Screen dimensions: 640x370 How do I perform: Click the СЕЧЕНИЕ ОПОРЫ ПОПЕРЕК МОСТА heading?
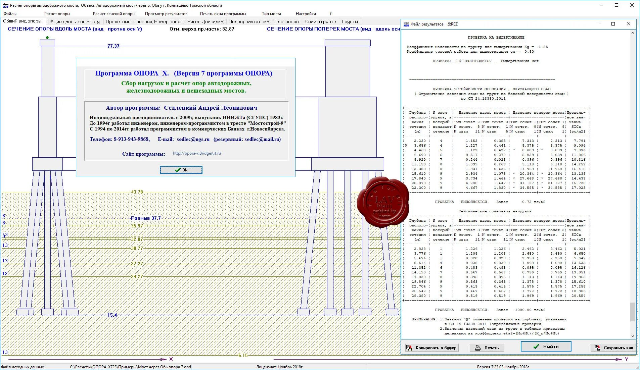point(333,29)
